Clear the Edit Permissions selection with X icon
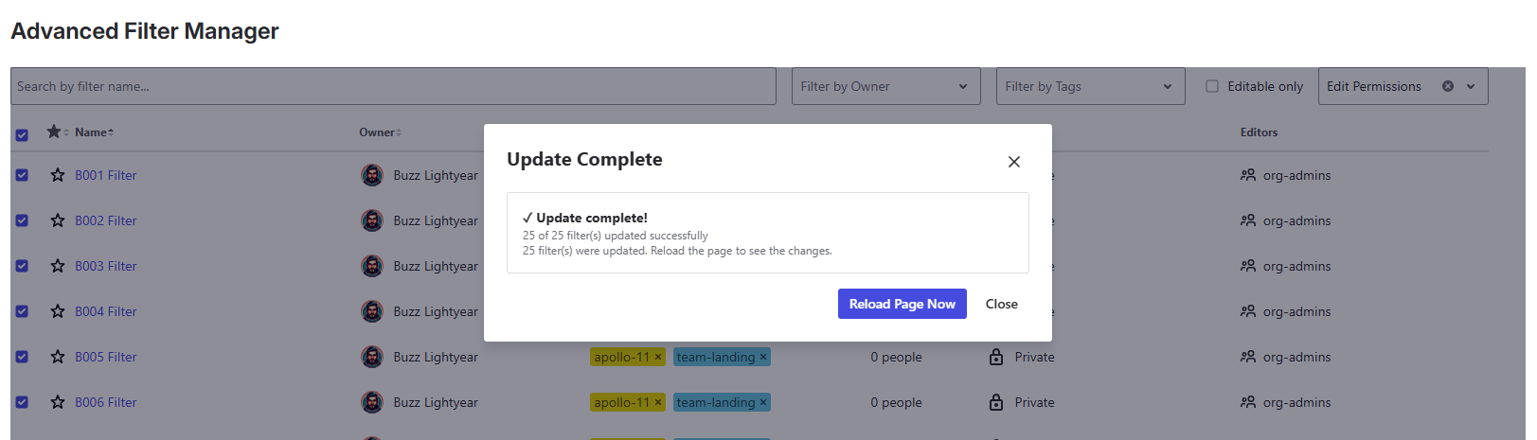The height and width of the screenshot is (440, 1537). (1448, 86)
